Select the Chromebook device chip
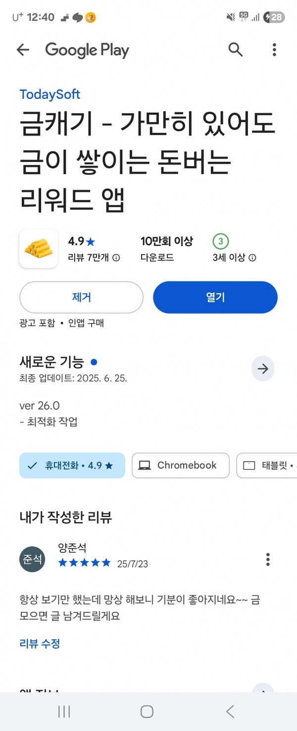This screenshot has width=297, height=731. click(x=181, y=465)
